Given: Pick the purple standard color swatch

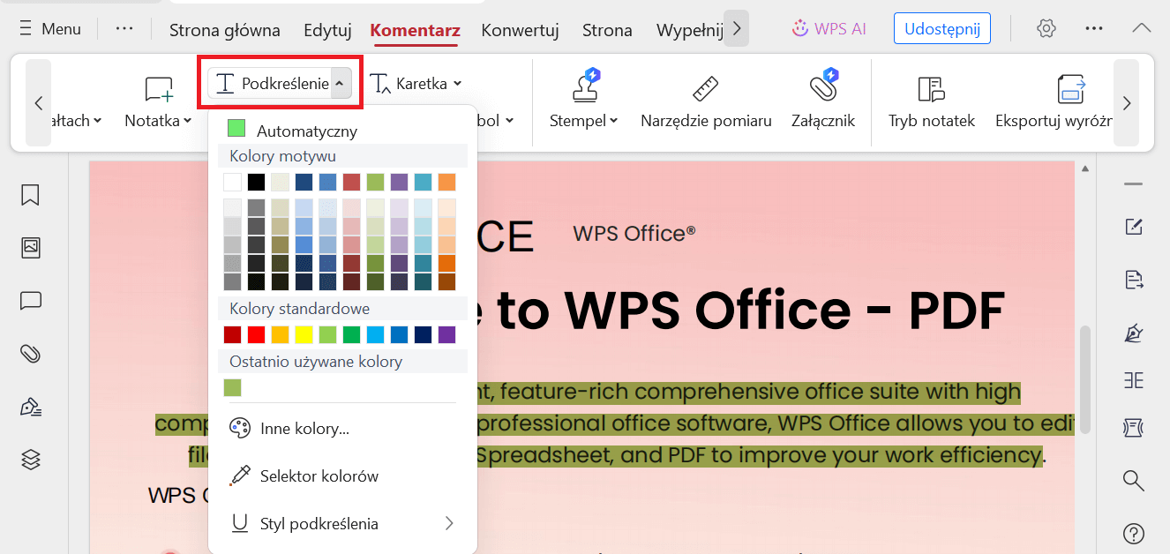Looking at the screenshot, I should tap(446, 334).
